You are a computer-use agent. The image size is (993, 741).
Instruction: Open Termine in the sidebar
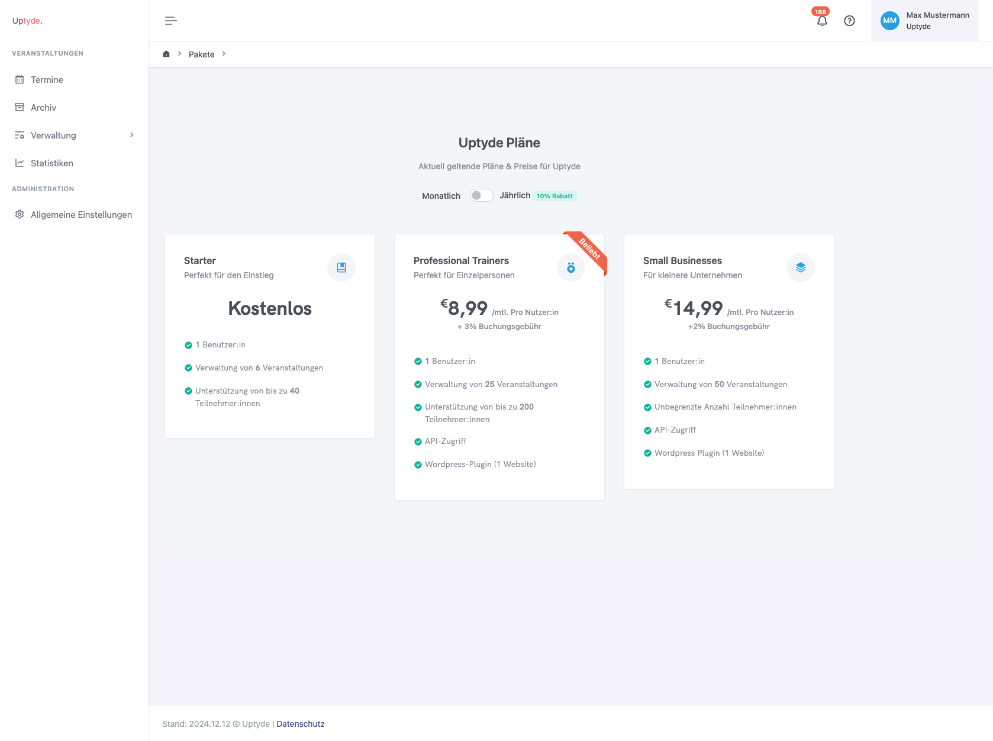tap(47, 80)
